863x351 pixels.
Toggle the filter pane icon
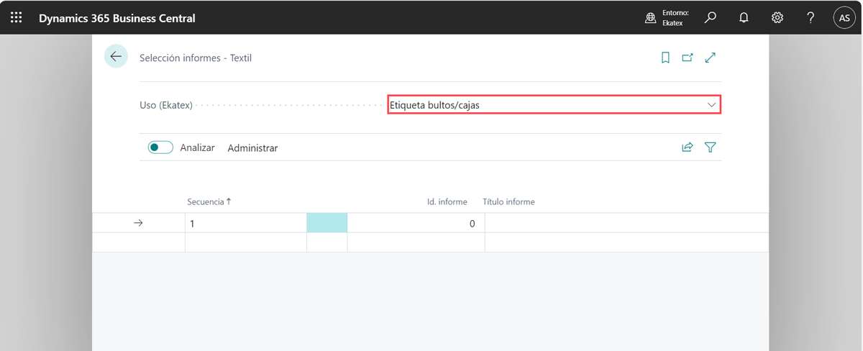[711, 147]
